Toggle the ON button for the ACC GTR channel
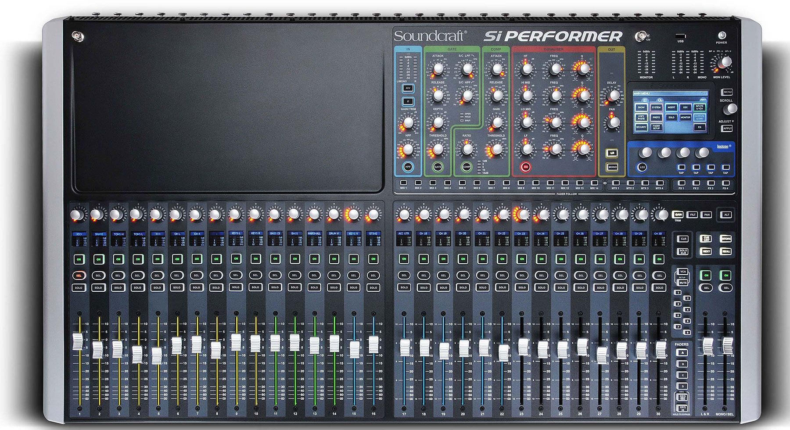 pyautogui.click(x=404, y=259)
